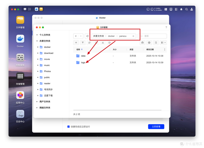Click the move-to-folder toolbar button
This screenshot has height=148, width=204.
[x=110, y=43]
